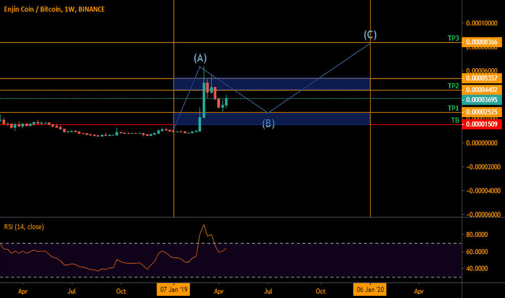505x298 pixels.
Task: Click the 40.0000 RSI axis value
Action: 477,268
